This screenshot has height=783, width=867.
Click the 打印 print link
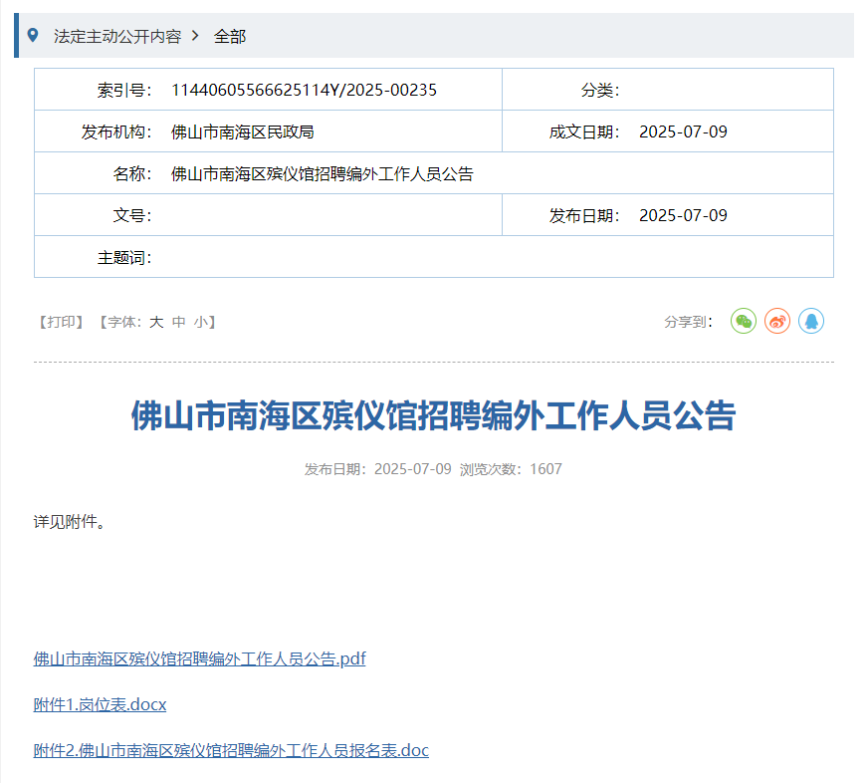tap(61, 322)
